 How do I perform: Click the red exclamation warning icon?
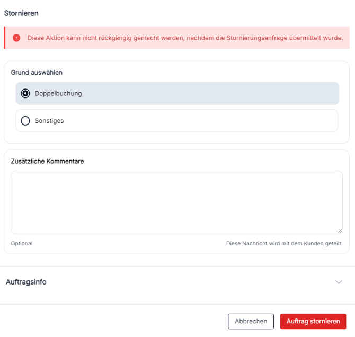pos(16,38)
